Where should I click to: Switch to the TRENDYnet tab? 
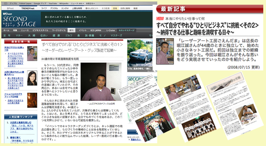coord(28,8)
